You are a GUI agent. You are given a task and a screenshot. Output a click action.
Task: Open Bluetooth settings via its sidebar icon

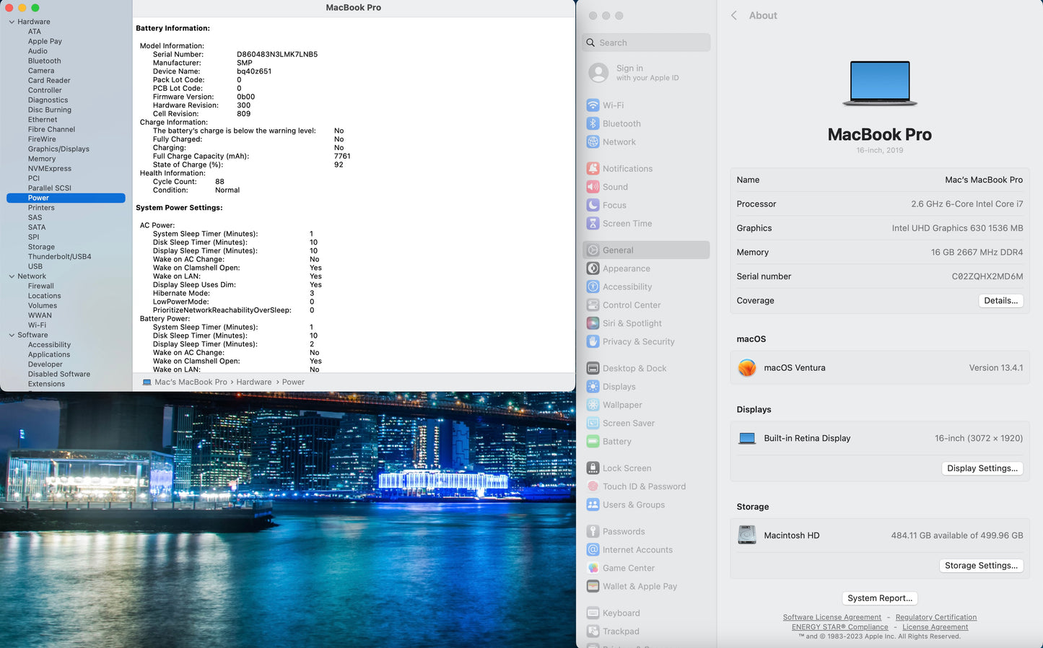pyautogui.click(x=593, y=123)
